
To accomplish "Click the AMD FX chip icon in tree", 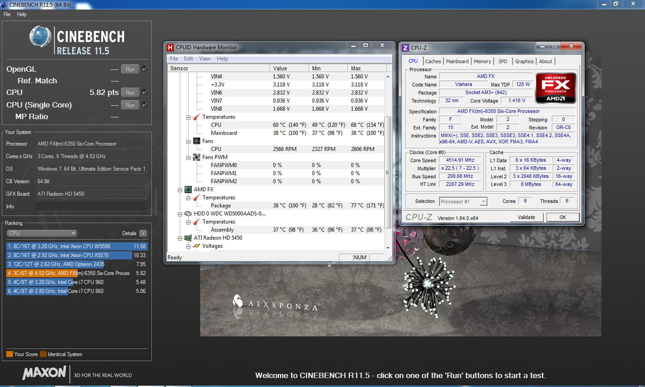I will tap(188, 189).
